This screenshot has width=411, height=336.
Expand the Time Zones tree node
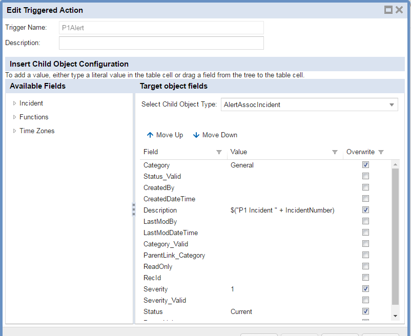14,131
